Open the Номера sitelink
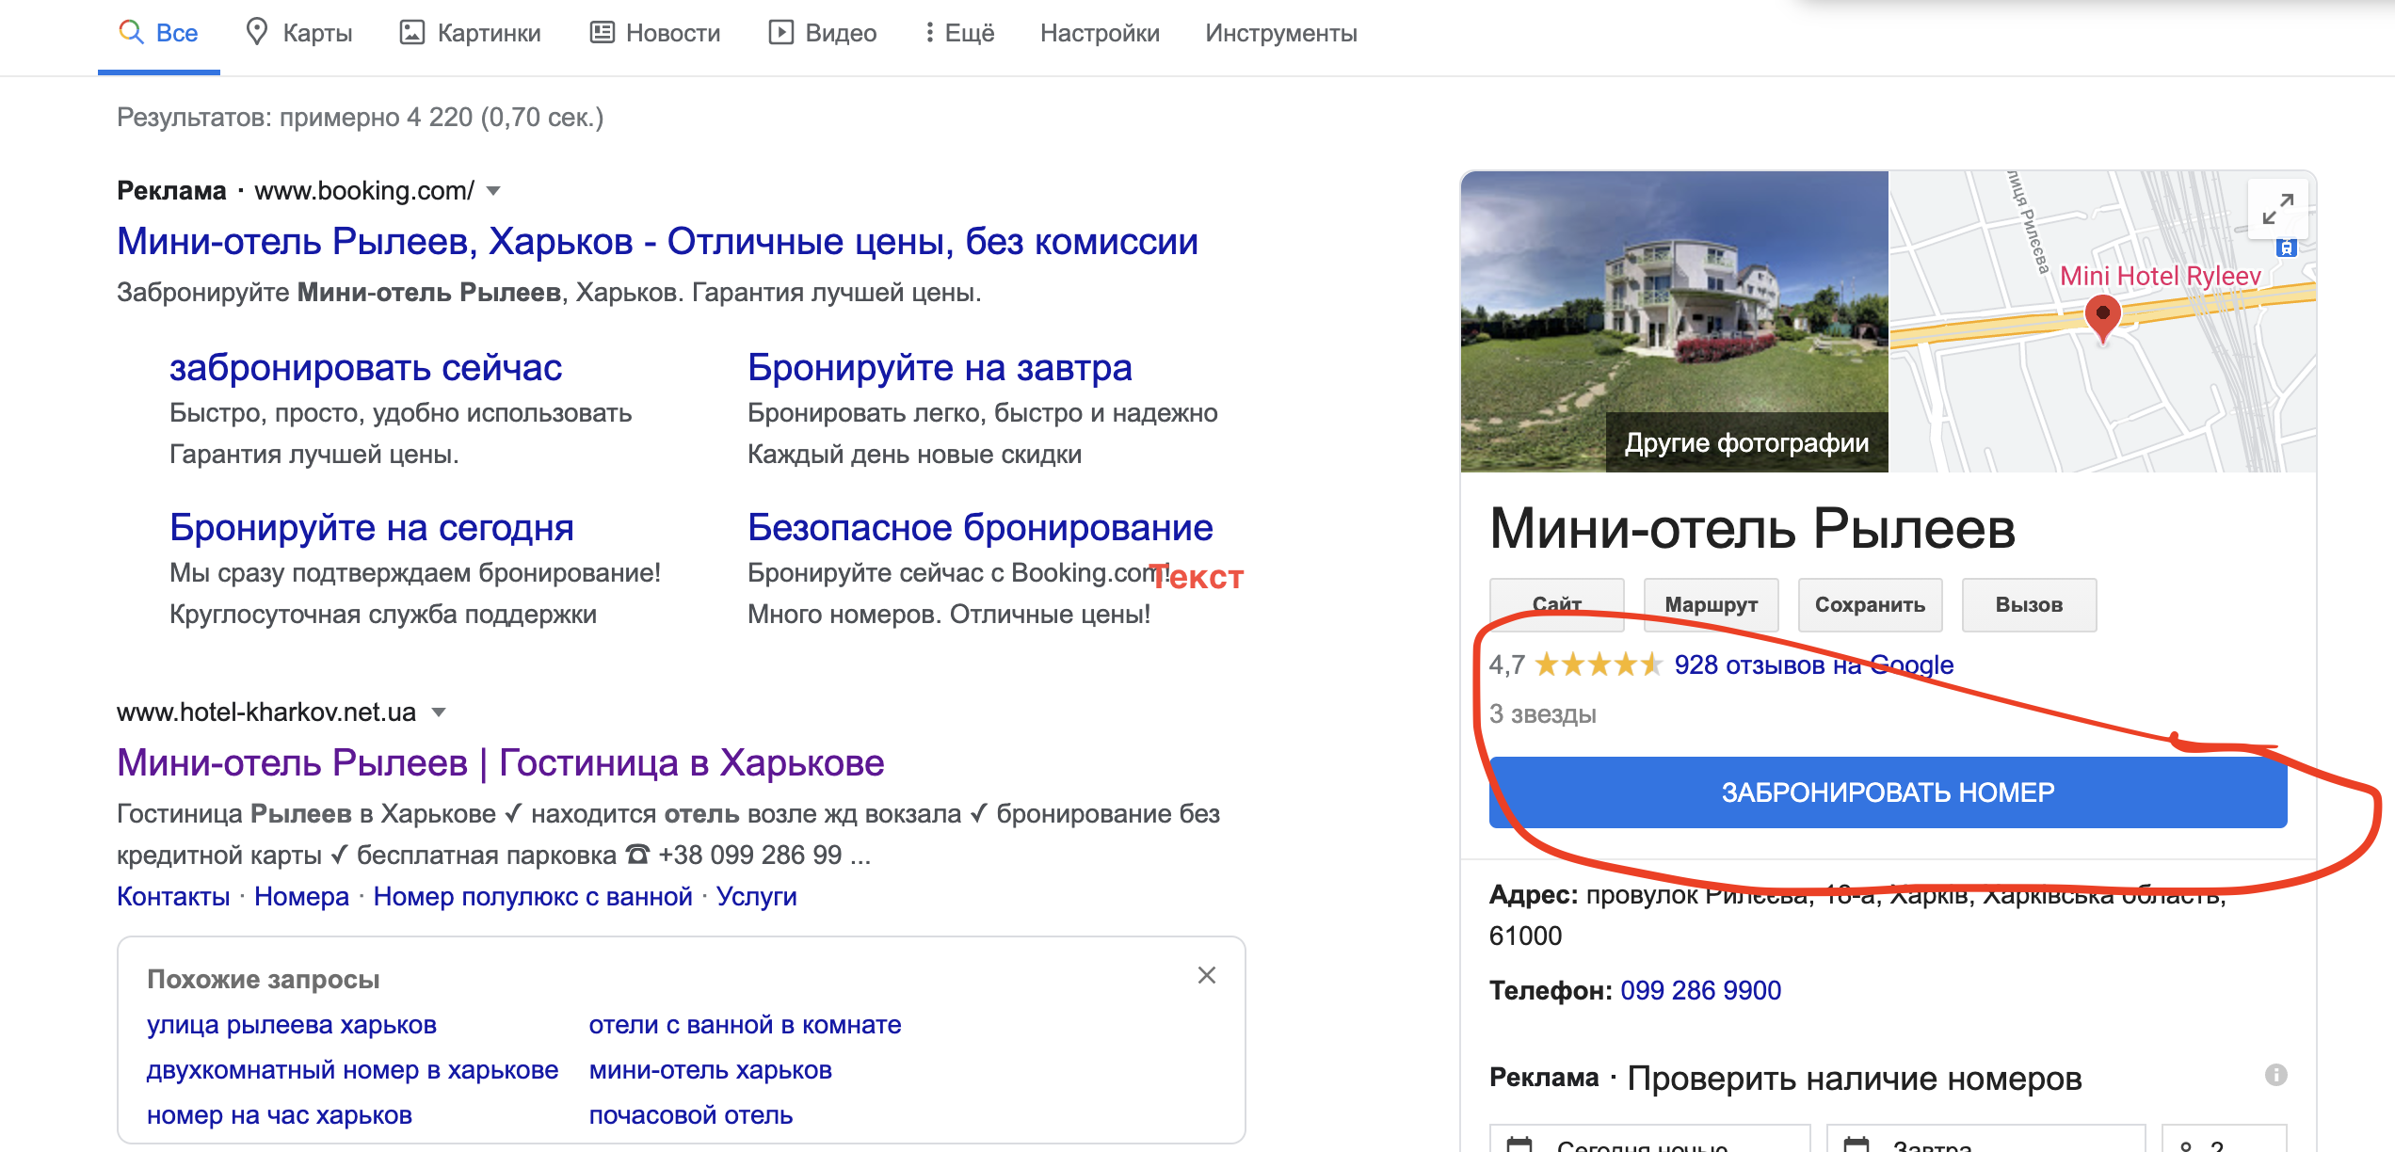The height and width of the screenshot is (1152, 2395). point(301,897)
